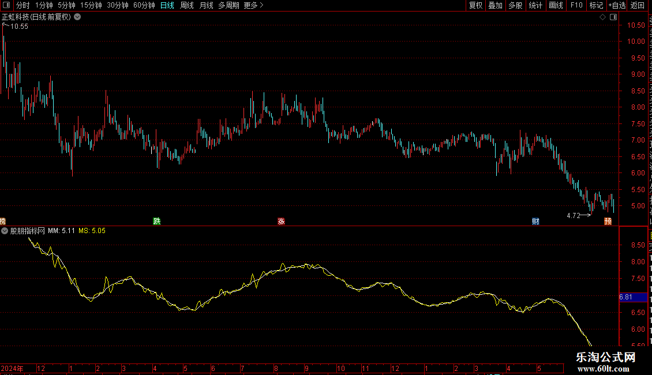The height and width of the screenshot is (375, 652).
Task: Click the 复权 adjustment button
Action: coord(475,5)
